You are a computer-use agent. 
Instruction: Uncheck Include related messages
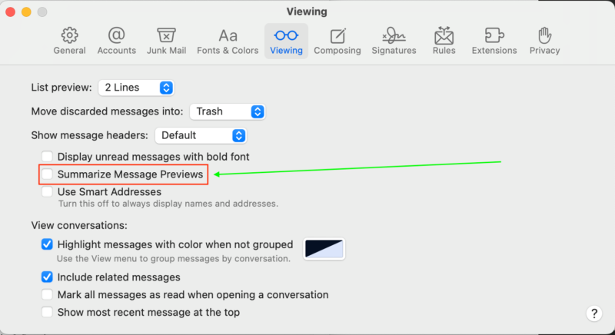(x=47, y=277)
